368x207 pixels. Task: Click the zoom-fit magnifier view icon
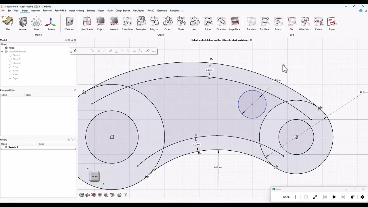106,195
